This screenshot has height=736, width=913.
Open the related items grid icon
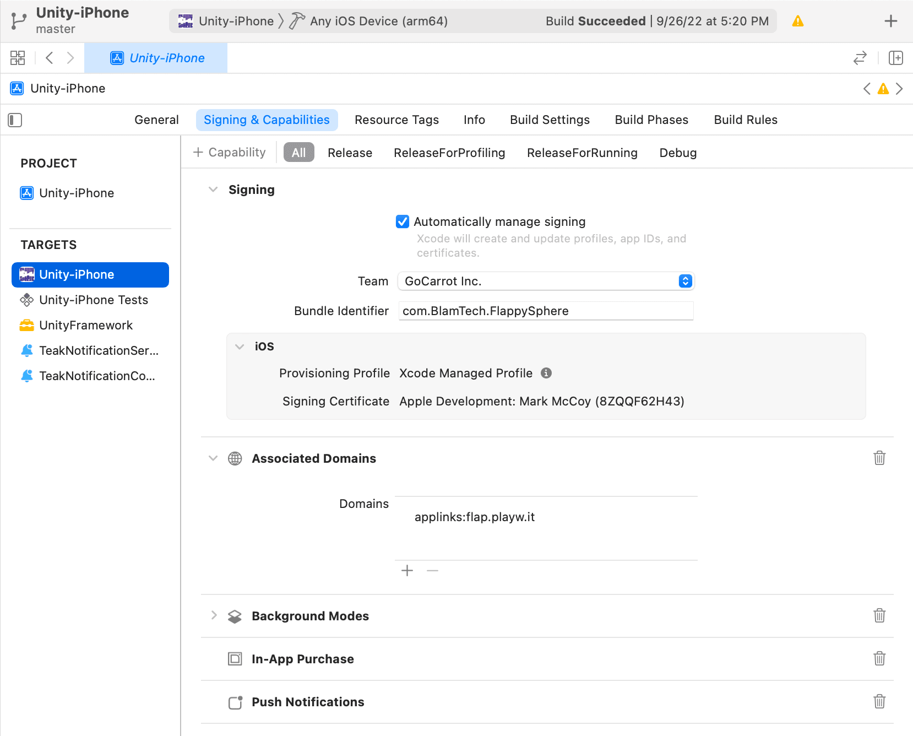point(18,58)
